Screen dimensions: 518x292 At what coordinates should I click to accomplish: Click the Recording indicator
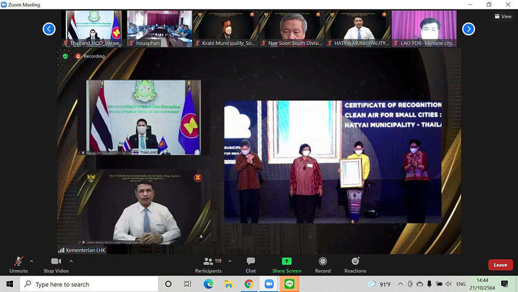pyautogui.click(x=90, y=56)
